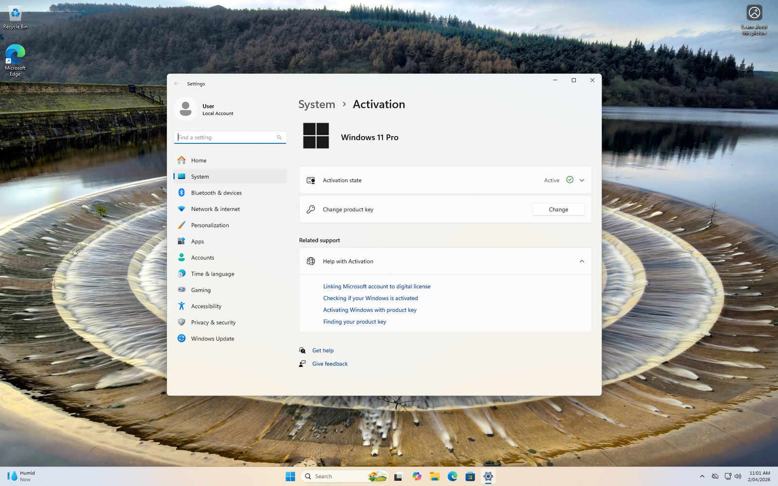Open the Finding your product key link
This screenshot has width=778, height=486.
[354, 322]
